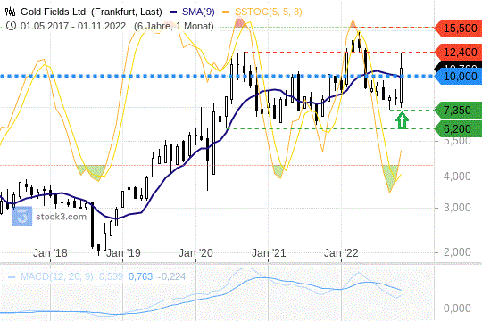Click the candlestick chart type icon

tap(10, 12)
